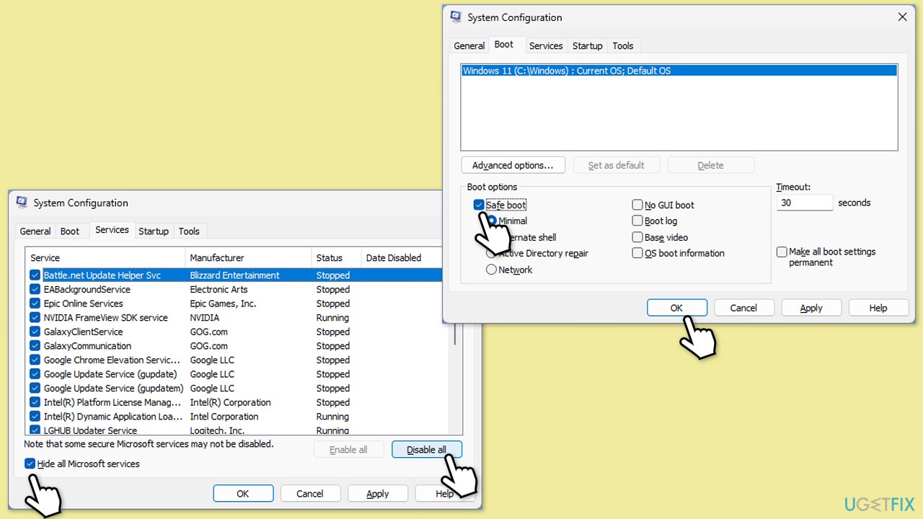Click the Timeout seconds input field

[x=804, y=203]
